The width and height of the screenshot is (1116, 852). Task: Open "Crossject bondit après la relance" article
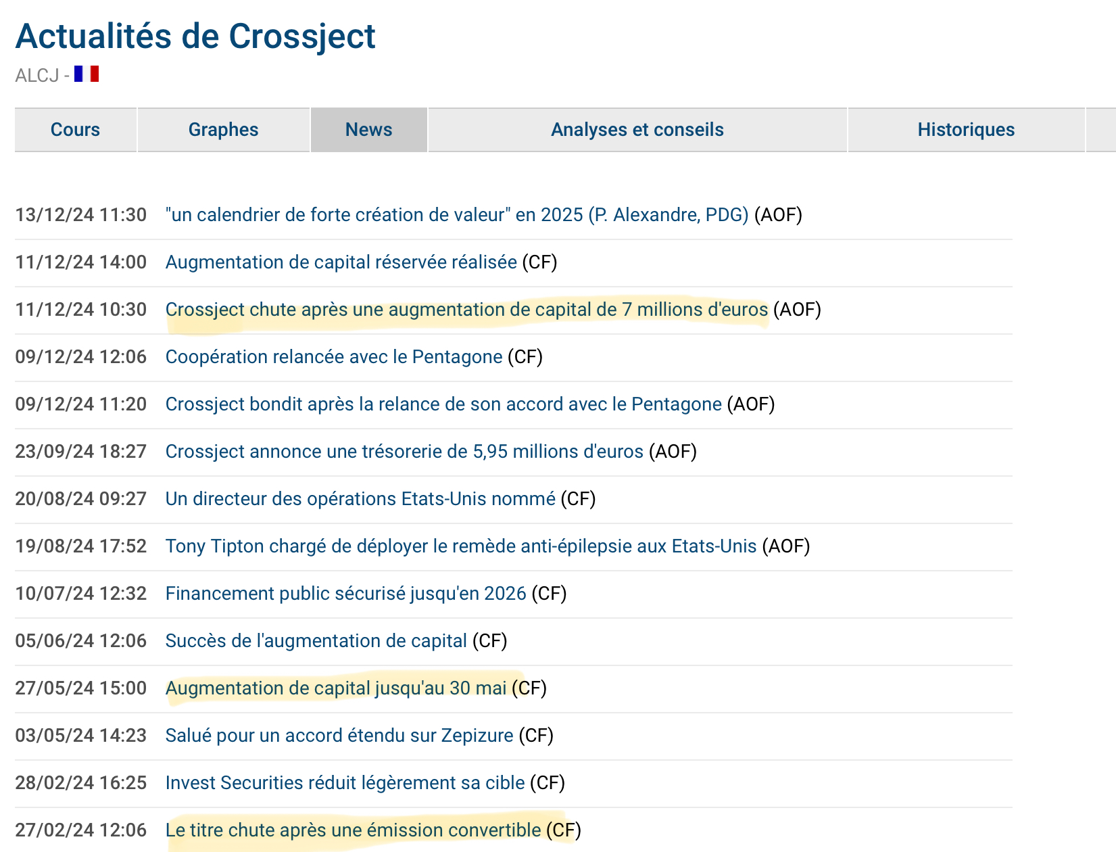[443, 404]
